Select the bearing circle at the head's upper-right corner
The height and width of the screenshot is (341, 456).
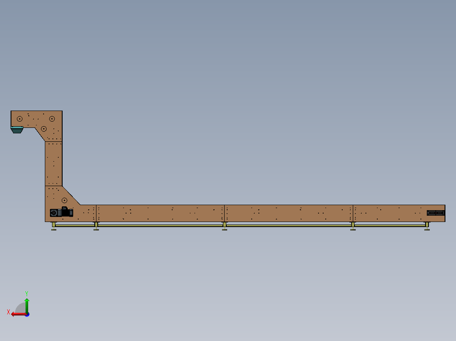coord(52,119)
